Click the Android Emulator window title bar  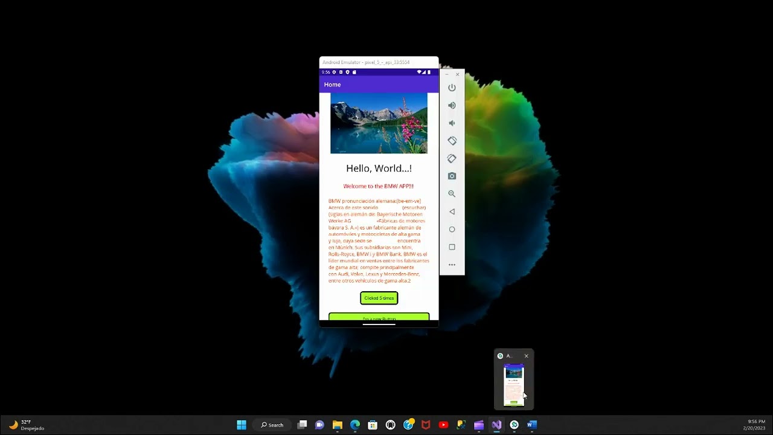tap(379, 62)
